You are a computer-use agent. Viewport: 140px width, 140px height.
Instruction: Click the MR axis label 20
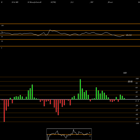click(137, 97)
